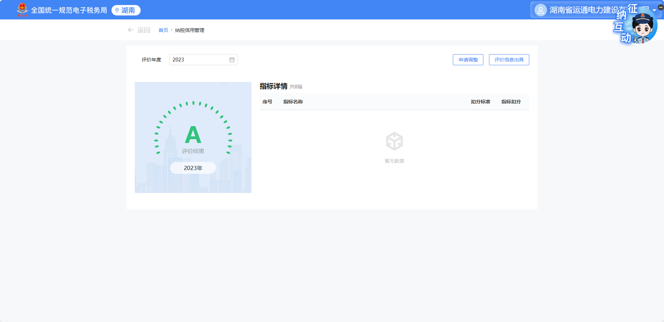This screenshot has height=322, width=664.
Task: Click the 指标扣分 column header
Action: click(x=511, y=102)
